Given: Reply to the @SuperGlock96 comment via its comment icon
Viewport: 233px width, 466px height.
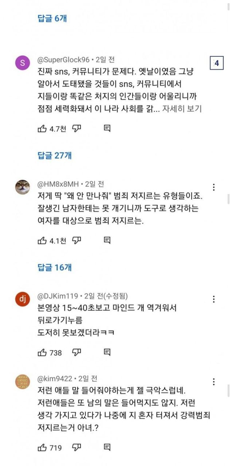Looking at the screenshot, I should click(107, 128).
